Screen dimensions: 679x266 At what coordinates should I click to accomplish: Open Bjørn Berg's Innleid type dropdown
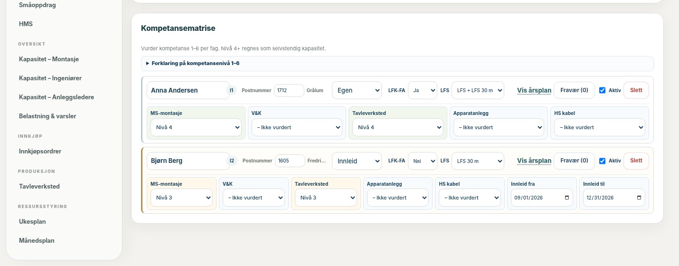click(357, 161)
